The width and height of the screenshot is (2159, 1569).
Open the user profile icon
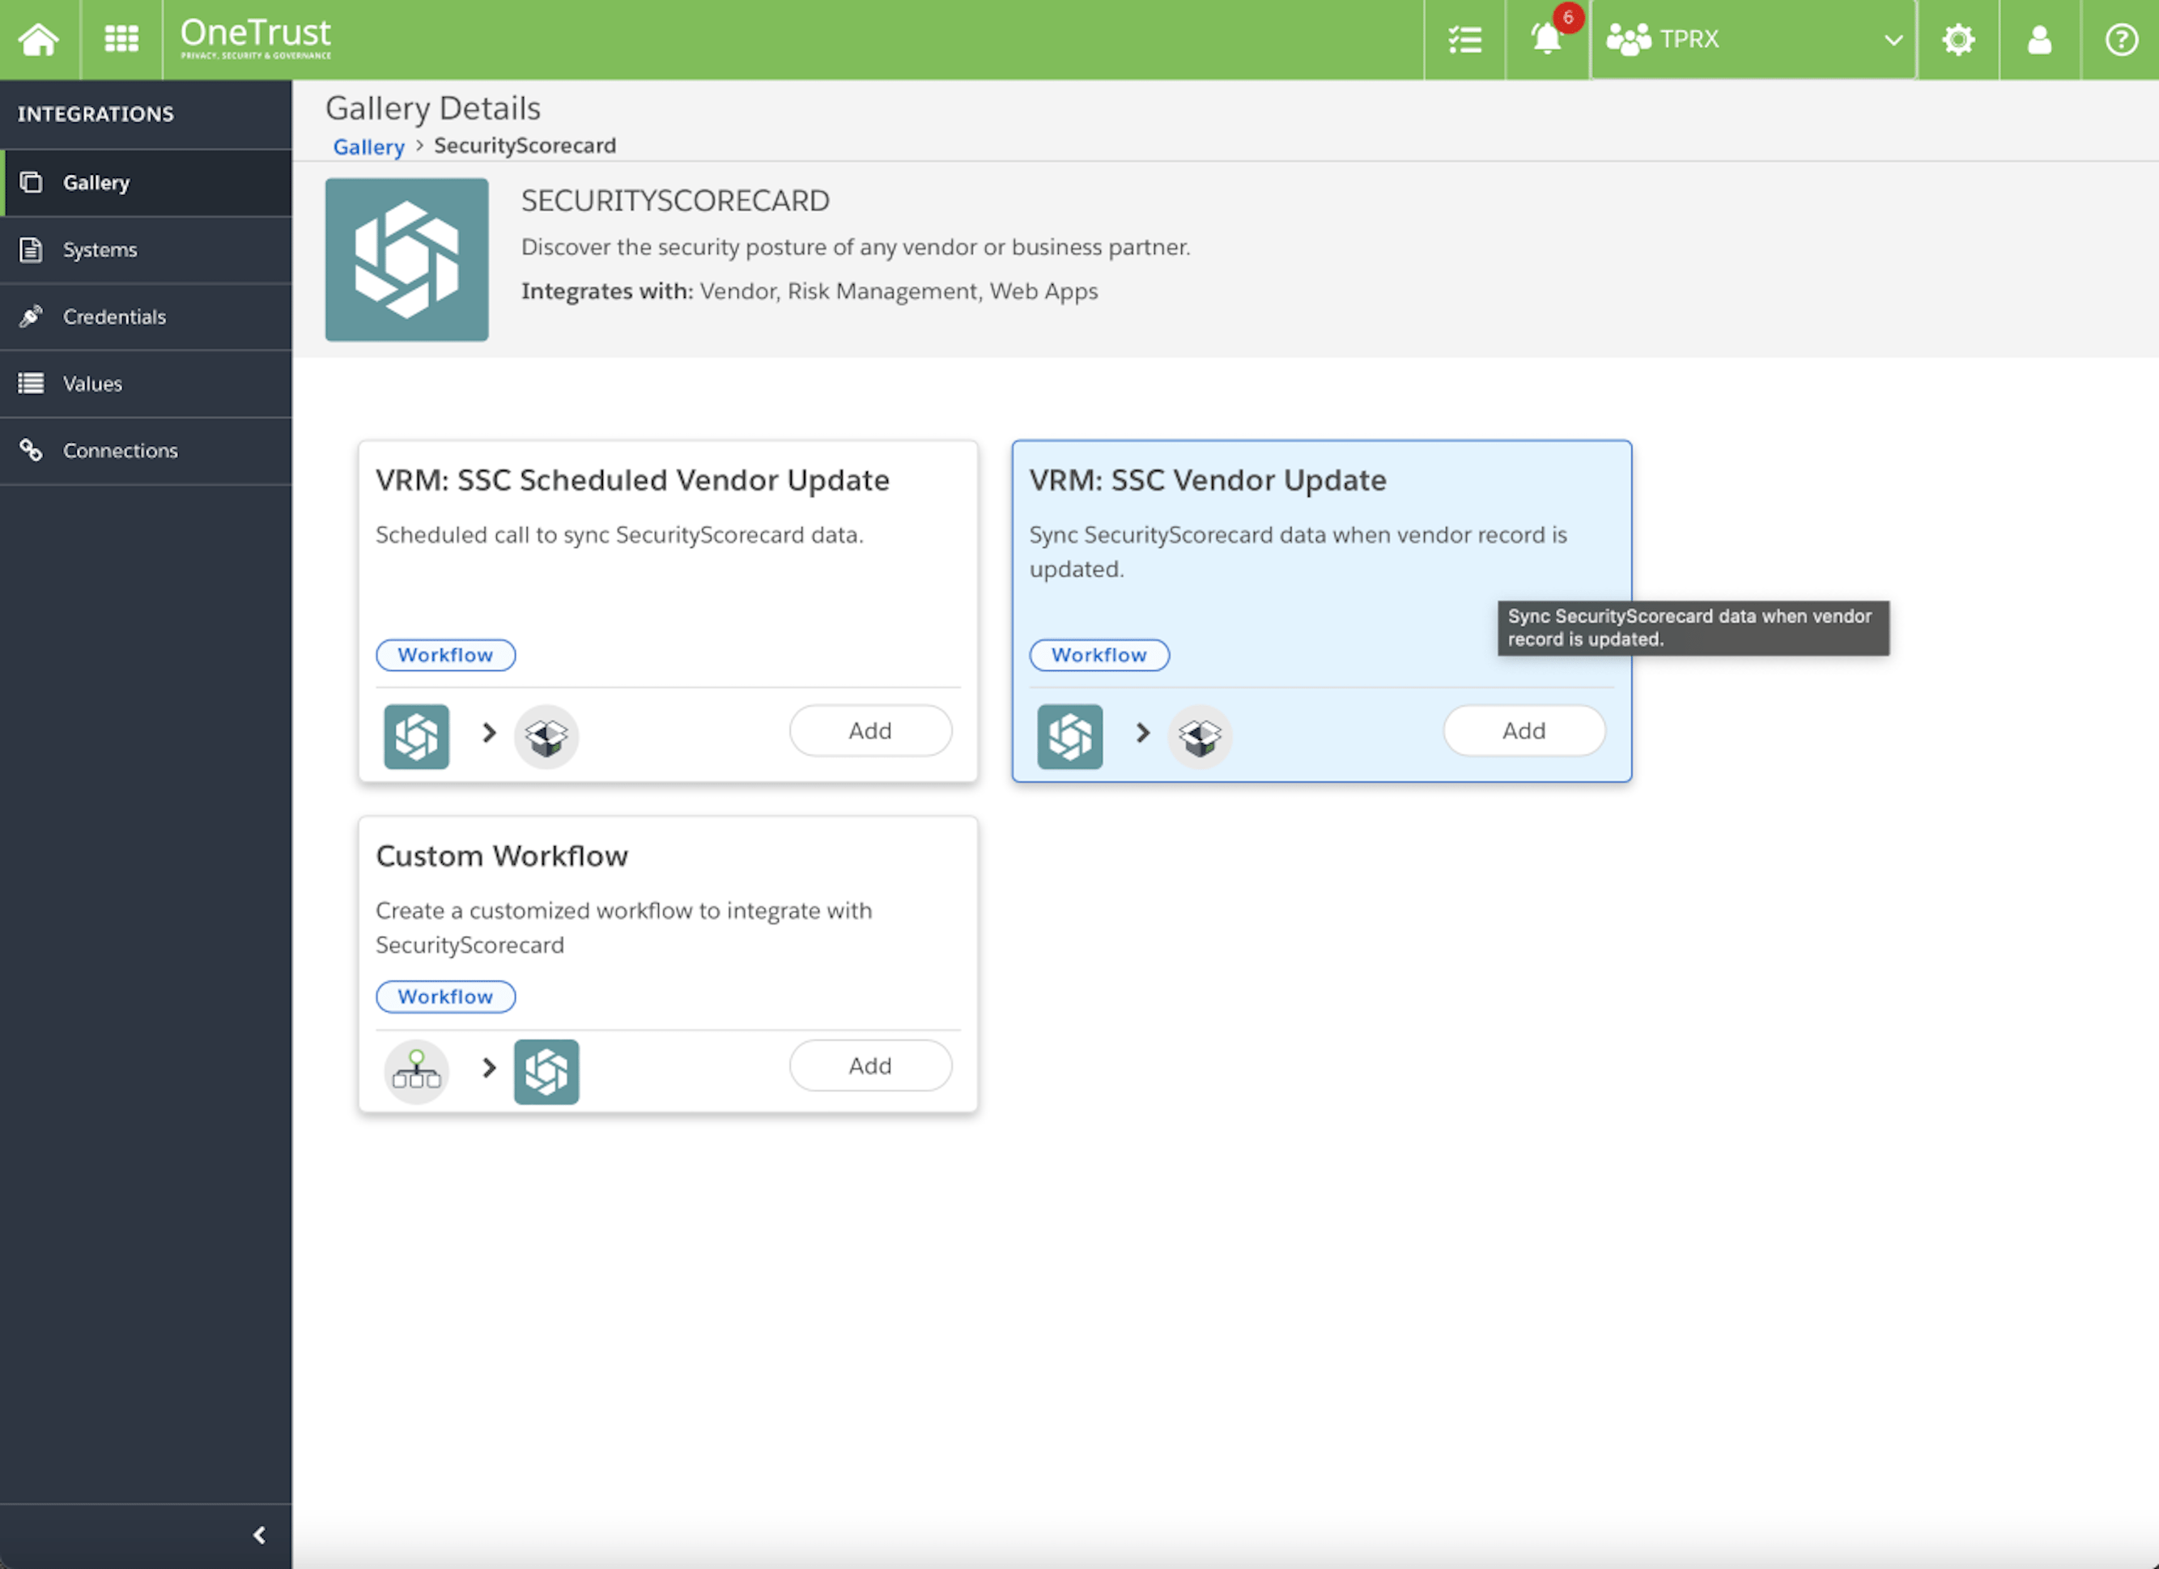2039,39
